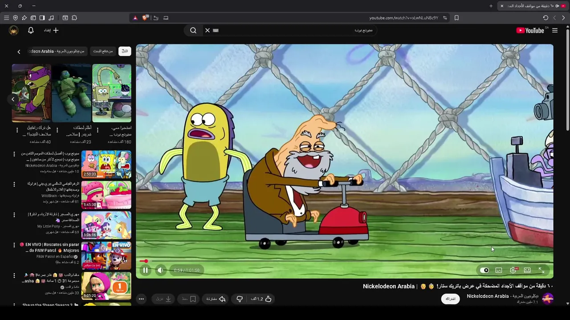Open the share (مشاركة) button
The image size is (570, 320).
(x=216, y=299)
